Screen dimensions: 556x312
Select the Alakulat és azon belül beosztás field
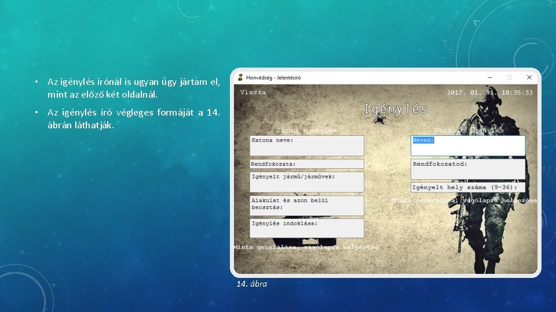tap(307, 206)
